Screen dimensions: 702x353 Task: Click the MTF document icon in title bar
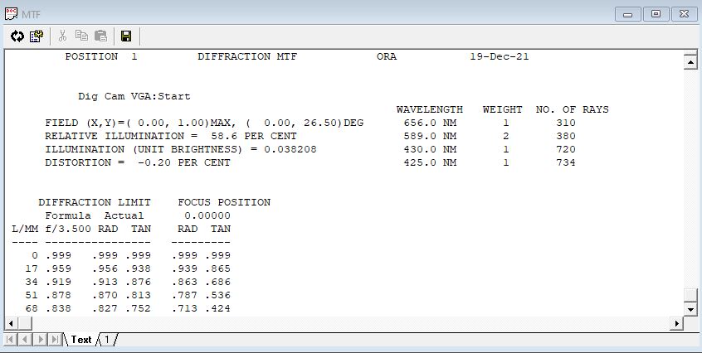tap(10, 13)
